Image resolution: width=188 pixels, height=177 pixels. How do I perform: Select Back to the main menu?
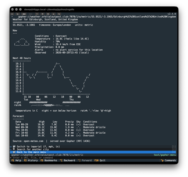pyautogui.click(x=93, y=152)
